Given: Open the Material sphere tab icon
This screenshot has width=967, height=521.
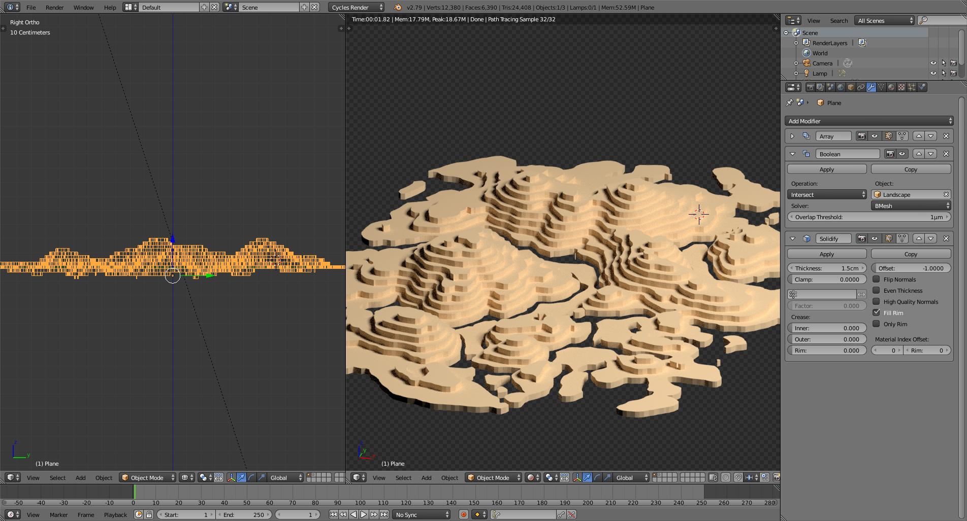Looking at the screenshot, I should tap(891, 87).
